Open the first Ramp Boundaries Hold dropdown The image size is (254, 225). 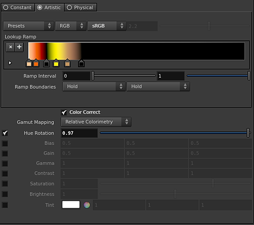click(94, 86)
